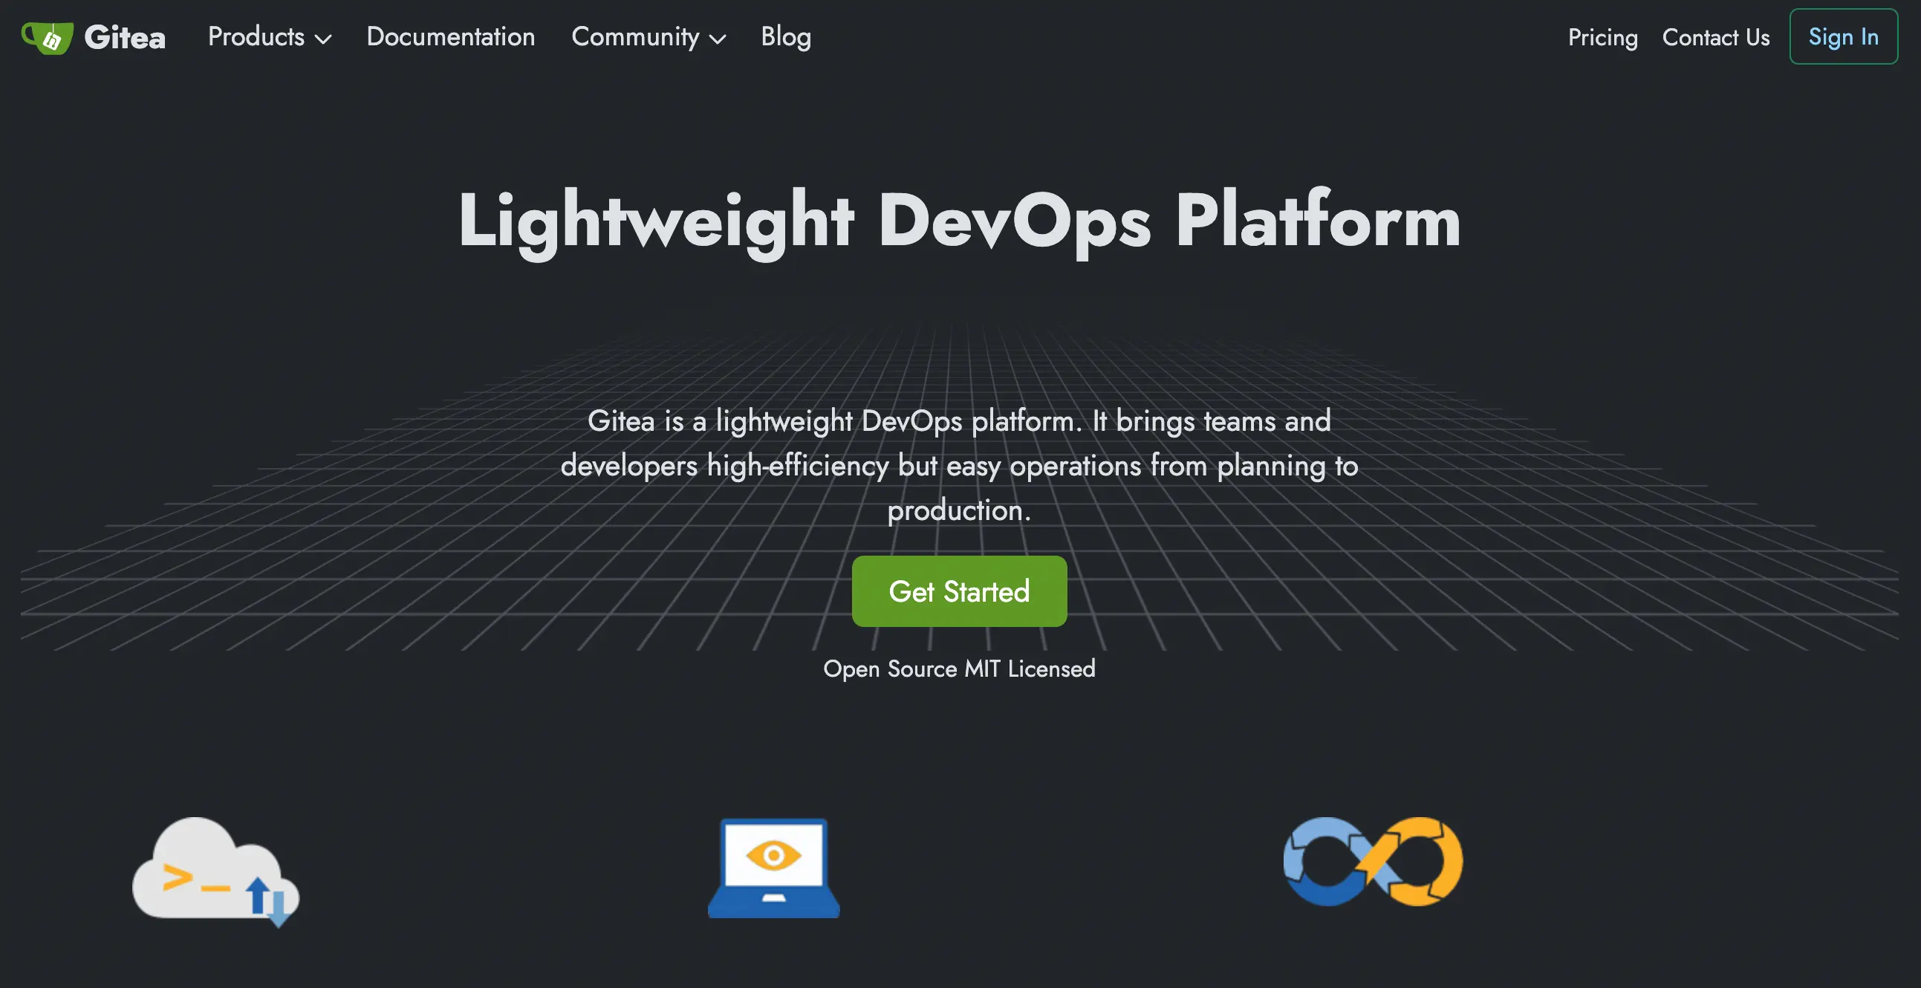Open the Pricing page
The width and height of the screenshot is (1921, 988).
pos(1602,36)
